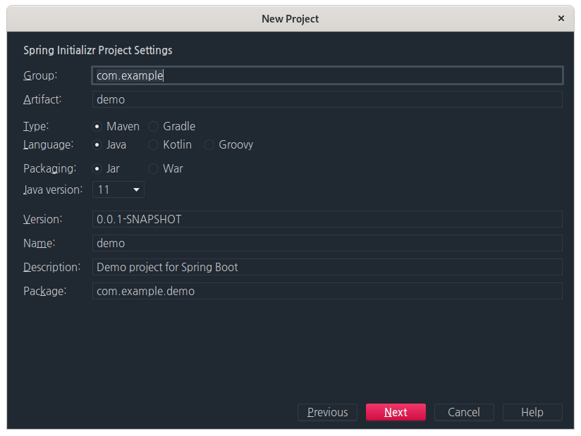Click the New Project title text
581x436 pixels.
[x=290, y=19]
